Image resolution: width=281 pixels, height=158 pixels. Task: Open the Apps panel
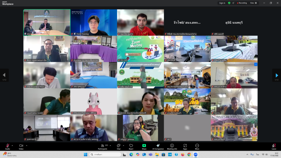tap(185, 146)
